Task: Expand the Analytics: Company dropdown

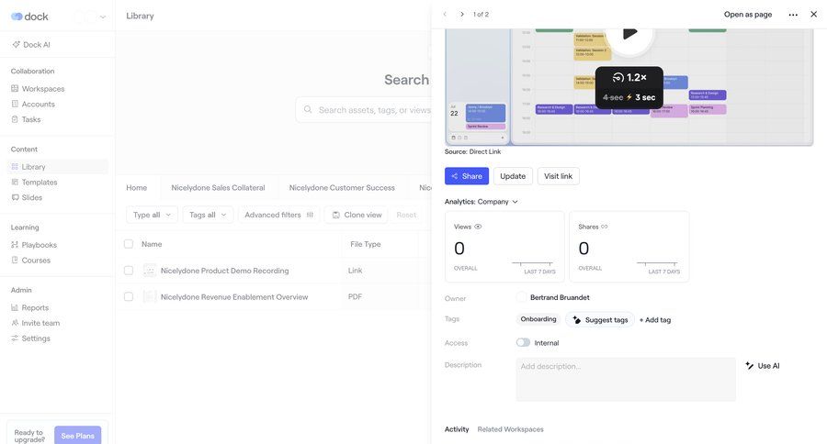Action: [x=481, y=202]
